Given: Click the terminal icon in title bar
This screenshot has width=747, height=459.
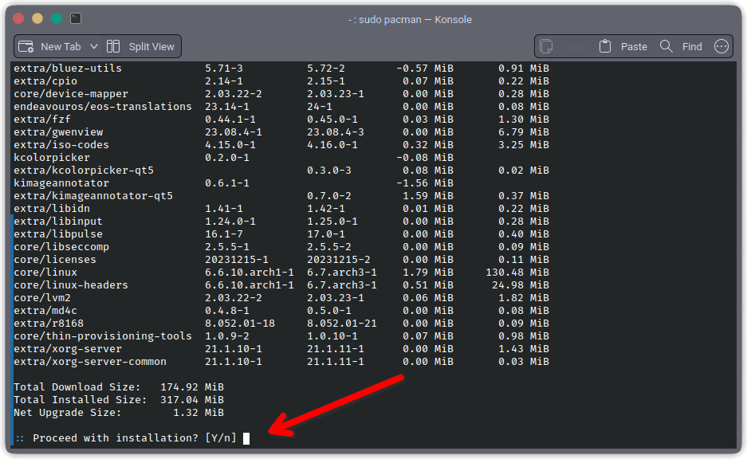Looking at the screenshot, I should click(76, 18).
